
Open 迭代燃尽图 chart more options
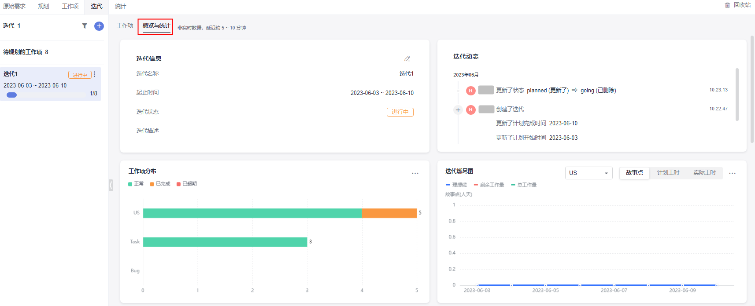(x=732, y=173)
